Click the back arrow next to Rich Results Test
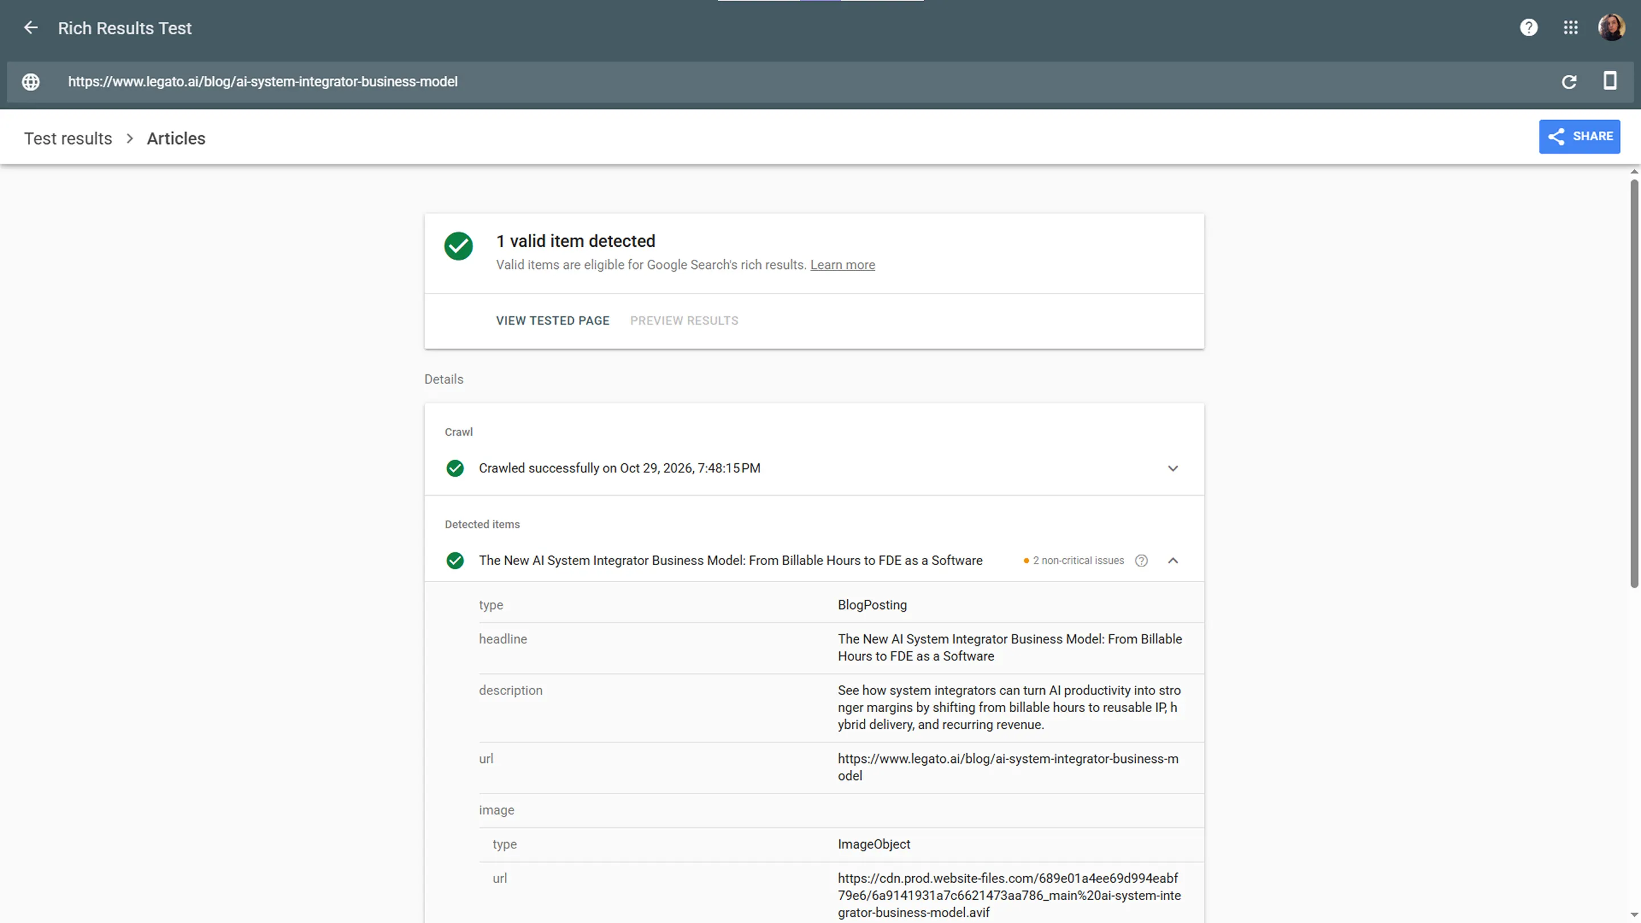 click(31, 28)
